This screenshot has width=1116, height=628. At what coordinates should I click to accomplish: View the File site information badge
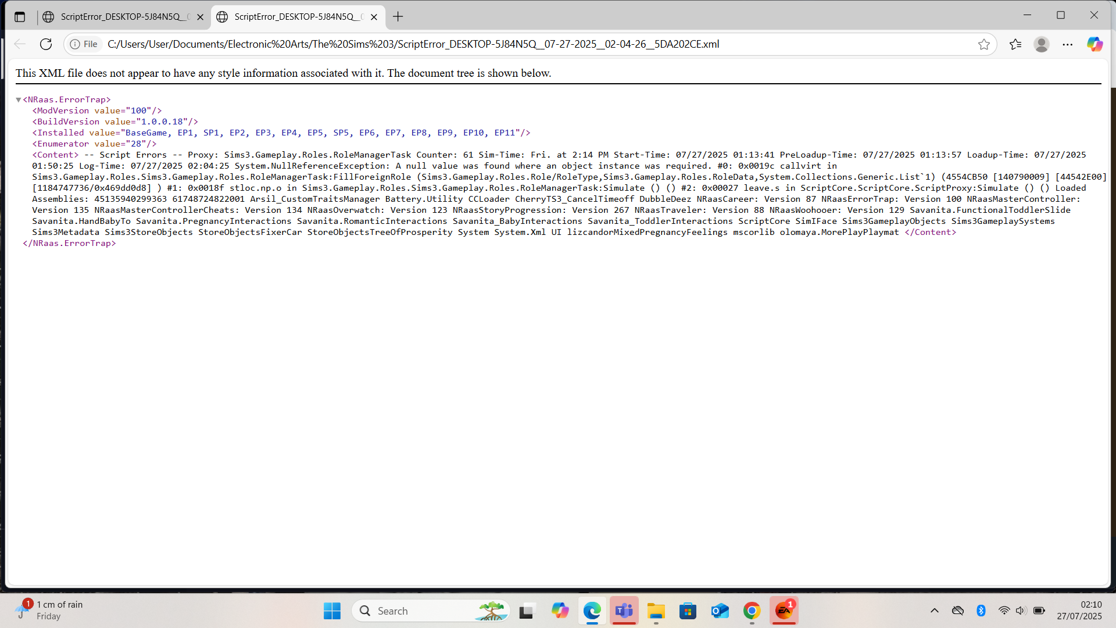84,44
